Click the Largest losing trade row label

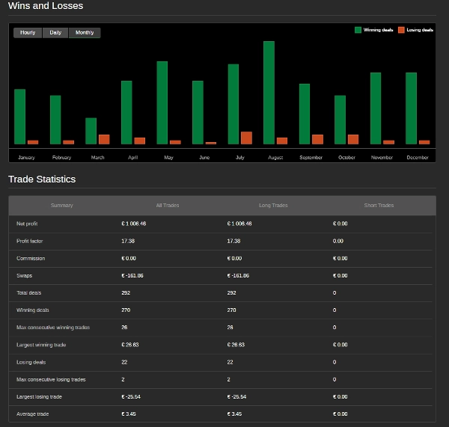pyautogui.click(x=39, y=396)
